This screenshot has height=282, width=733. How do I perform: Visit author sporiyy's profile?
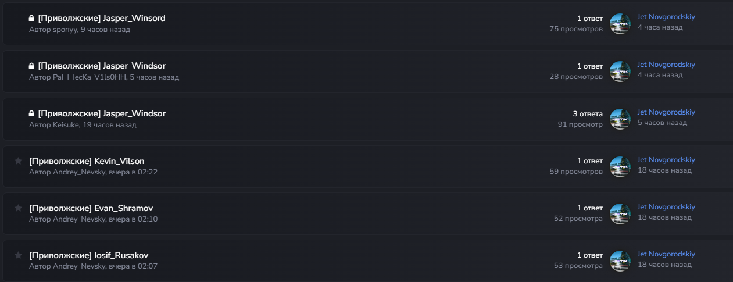click(66, 30)
